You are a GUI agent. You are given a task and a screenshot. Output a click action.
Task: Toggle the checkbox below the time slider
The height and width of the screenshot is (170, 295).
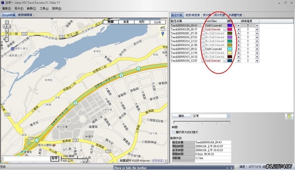173,132
